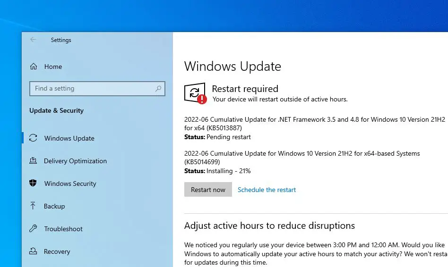Focus the Find a setting search box
The width and height of the screenshot is (448, 267).
97,89
